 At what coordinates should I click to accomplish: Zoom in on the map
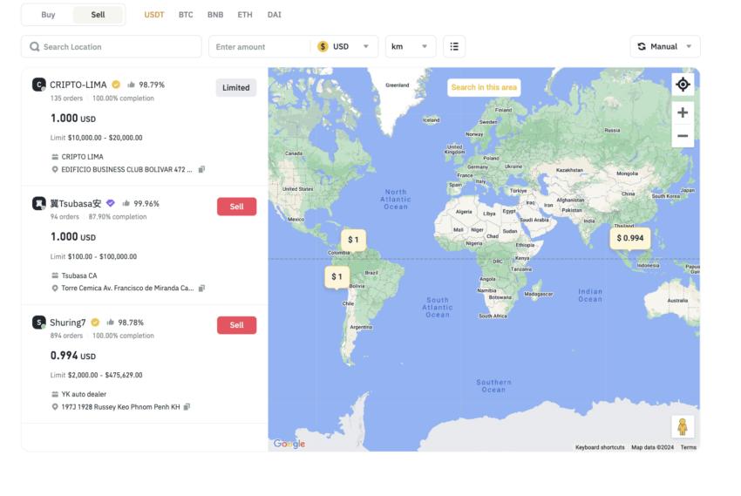(x=683, y=112)
